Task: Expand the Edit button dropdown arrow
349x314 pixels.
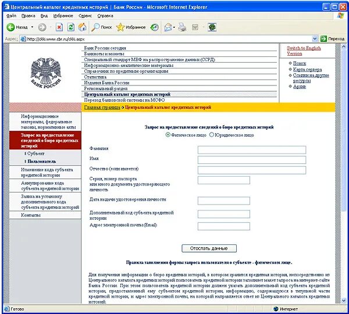Action: [203, 27]
